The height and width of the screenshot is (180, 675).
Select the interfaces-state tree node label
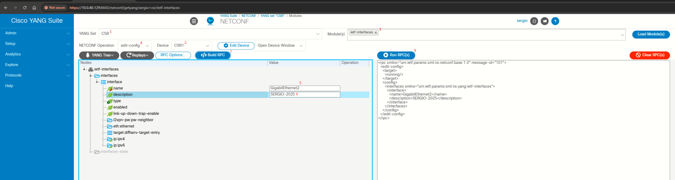114,152
